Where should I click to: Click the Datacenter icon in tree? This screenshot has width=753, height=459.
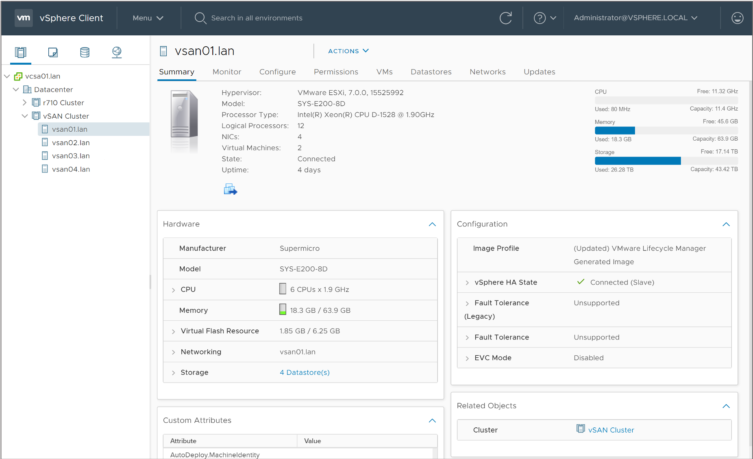[x=27, y=89]
